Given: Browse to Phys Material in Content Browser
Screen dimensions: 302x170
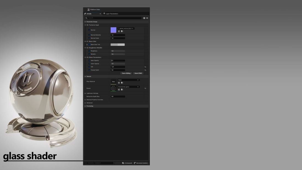Looking at the screenshot, I should pyautogui.click(x=122, y=83).
